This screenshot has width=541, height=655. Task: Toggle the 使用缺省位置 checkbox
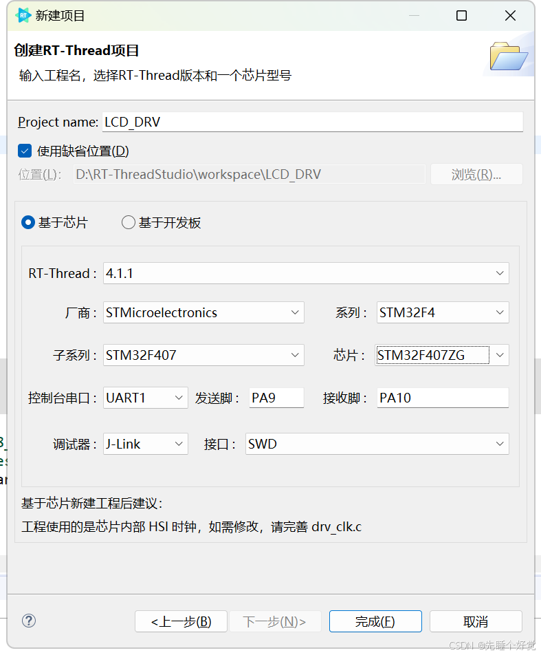(x=25, y=151)
